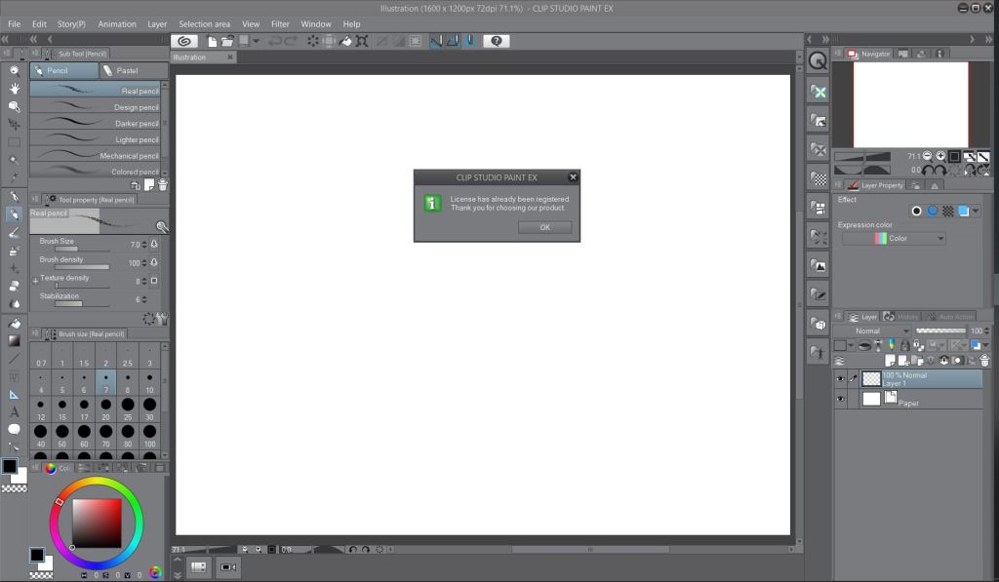The image size is (999, 582).
Task: Choose brush size preset 20
Action: pyautogui.click(x=105, y=405)
